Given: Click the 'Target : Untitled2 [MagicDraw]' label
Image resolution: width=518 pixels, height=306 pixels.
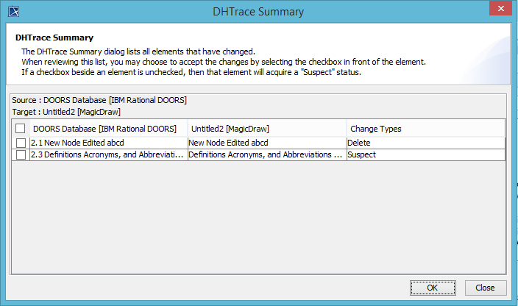Looking at the screenshot, I should coord(66,113).
